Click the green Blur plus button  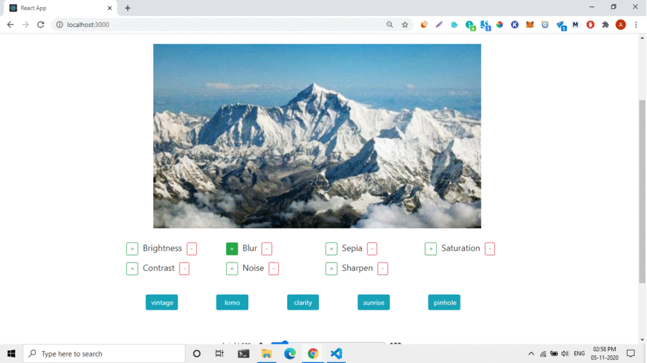[x=232, y=249]
